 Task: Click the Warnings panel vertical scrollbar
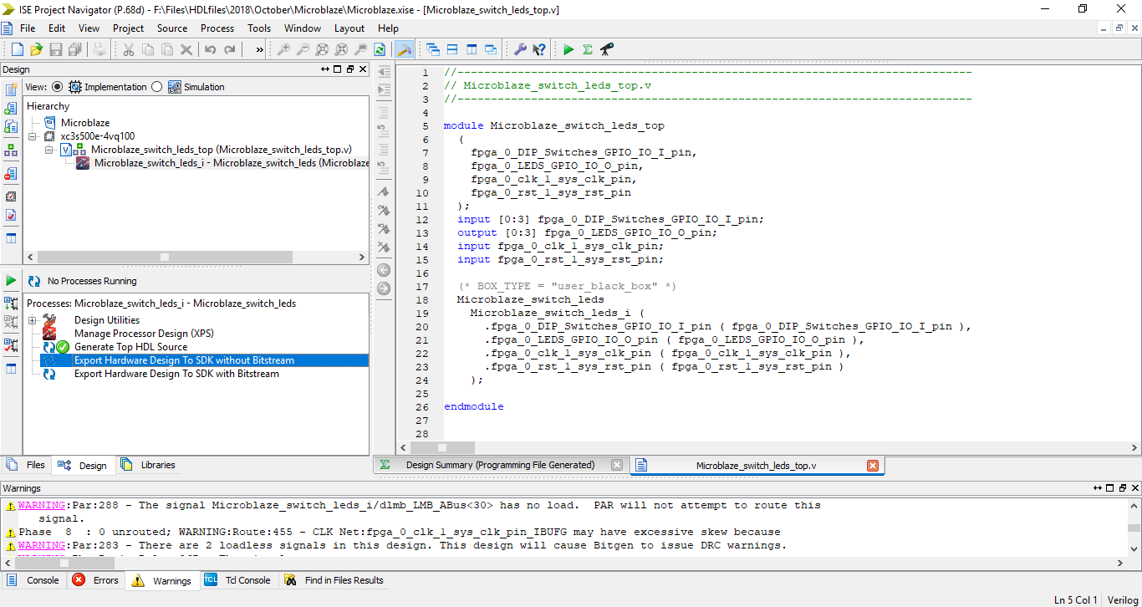[1134, 528]
